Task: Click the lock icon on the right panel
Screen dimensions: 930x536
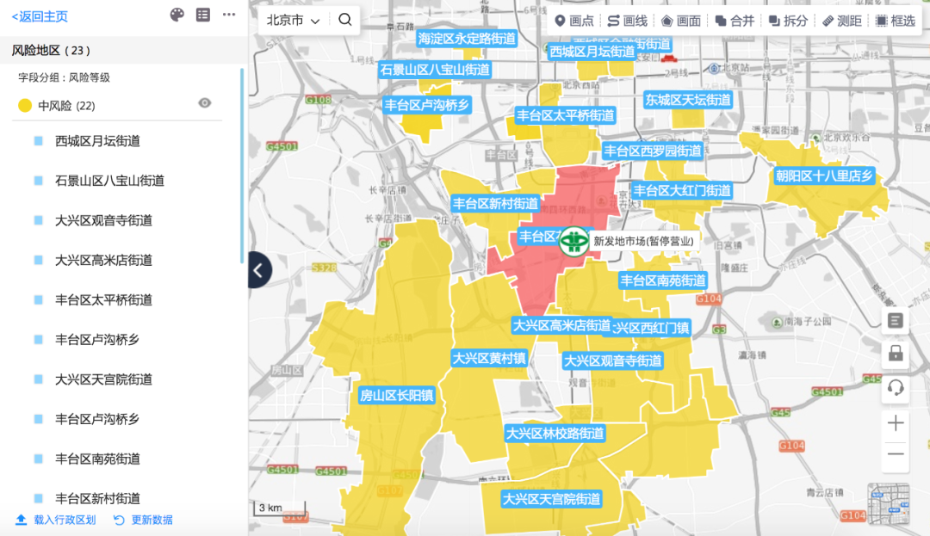Action: [x=894, y=352]
